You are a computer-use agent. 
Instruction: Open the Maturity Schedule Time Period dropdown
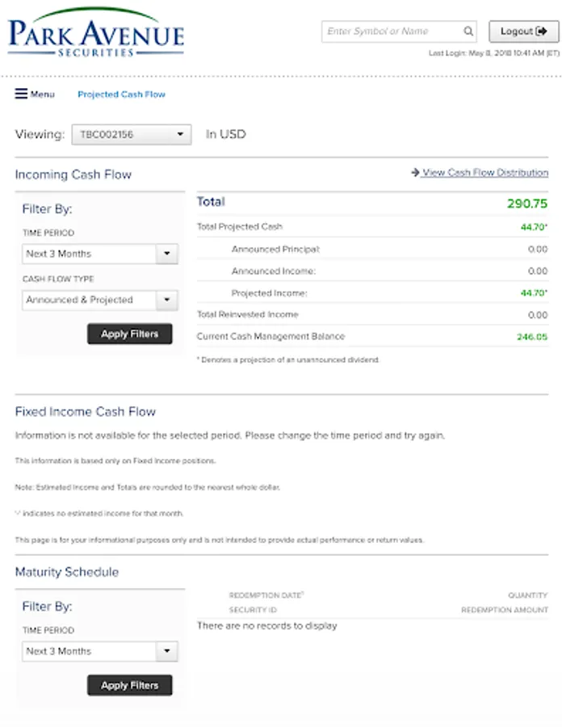click(100, 651)
